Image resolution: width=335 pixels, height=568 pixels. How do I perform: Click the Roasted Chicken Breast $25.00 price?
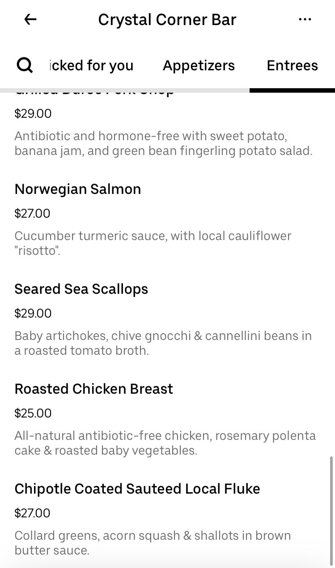pyautogui.click(x=33, y=413)
